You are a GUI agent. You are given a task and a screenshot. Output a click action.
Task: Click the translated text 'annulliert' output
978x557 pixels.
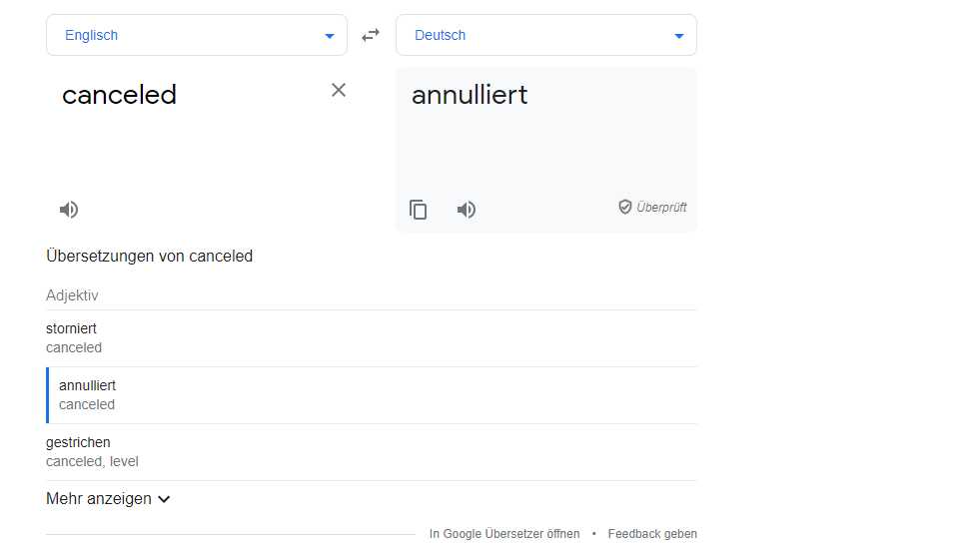click(x=470, y=95)
